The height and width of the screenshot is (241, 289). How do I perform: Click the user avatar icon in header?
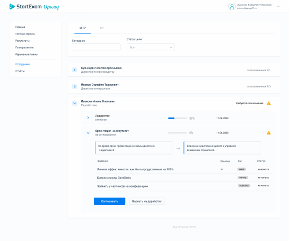click(x=232, y=7)
